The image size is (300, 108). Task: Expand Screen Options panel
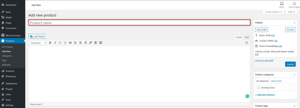tap(274, 12)
